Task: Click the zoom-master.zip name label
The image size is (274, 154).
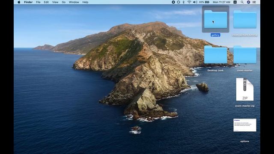Action: [244, 106]
